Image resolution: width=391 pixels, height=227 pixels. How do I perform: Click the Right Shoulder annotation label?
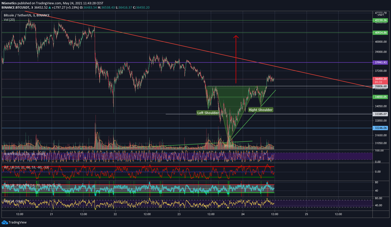260,110
